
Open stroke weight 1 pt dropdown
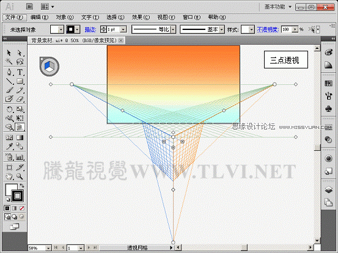[123, 29]
